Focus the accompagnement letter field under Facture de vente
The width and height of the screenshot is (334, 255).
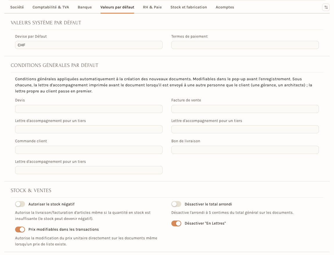tap(245, 129)
